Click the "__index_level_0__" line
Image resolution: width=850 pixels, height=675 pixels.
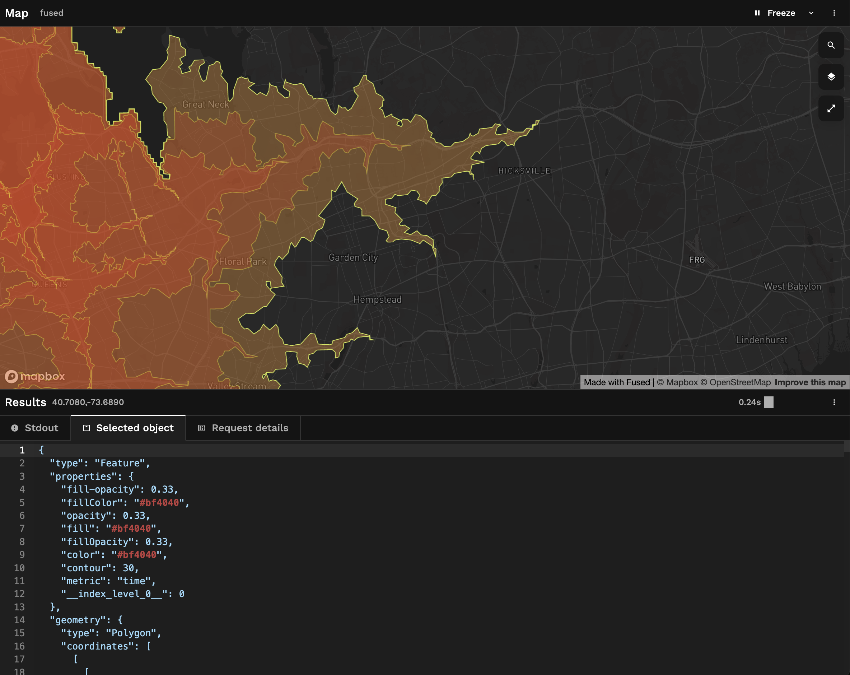(x=123, y=594)
